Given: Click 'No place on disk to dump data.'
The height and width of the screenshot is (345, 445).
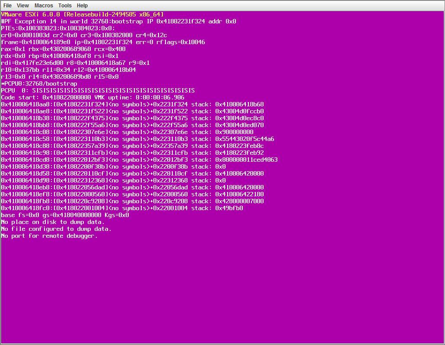Looking at the screenshot, I should coord(53,222).
